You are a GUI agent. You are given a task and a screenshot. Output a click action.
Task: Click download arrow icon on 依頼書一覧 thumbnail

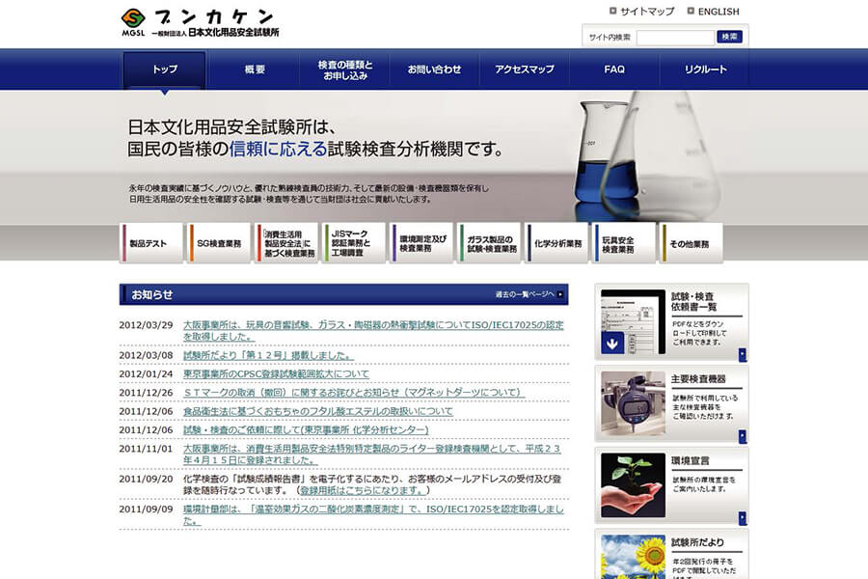pos(612,344)
